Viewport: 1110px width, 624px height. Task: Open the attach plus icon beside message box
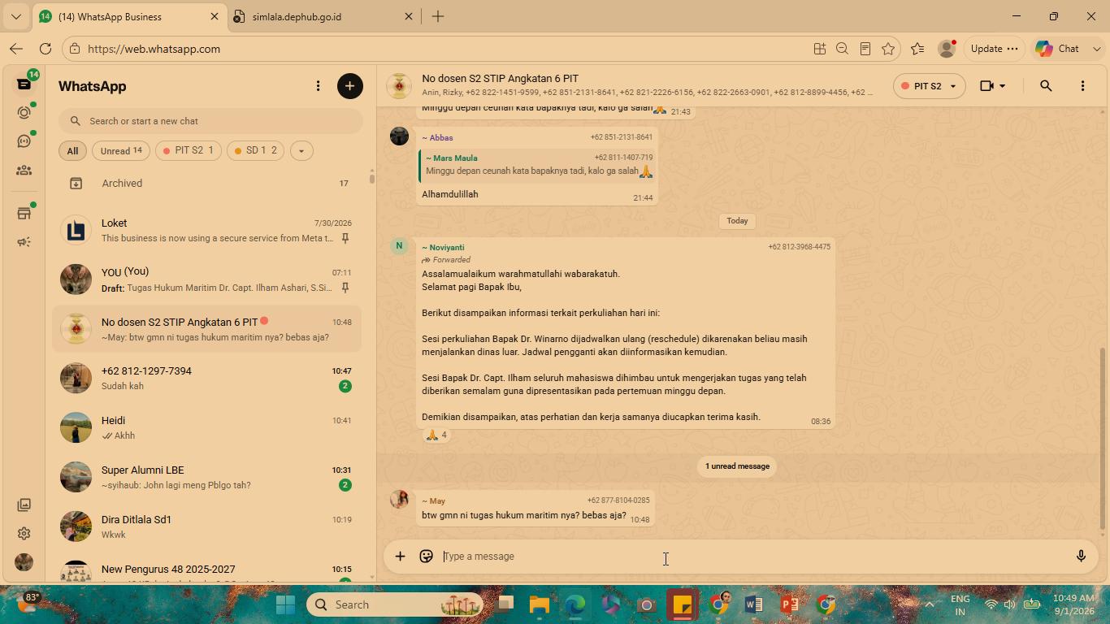(x=400, y=557)
